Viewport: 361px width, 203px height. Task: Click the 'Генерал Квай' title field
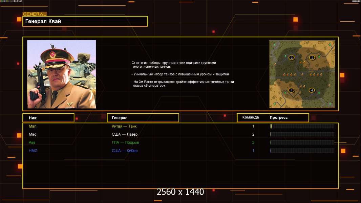click(x=85, y=21)
